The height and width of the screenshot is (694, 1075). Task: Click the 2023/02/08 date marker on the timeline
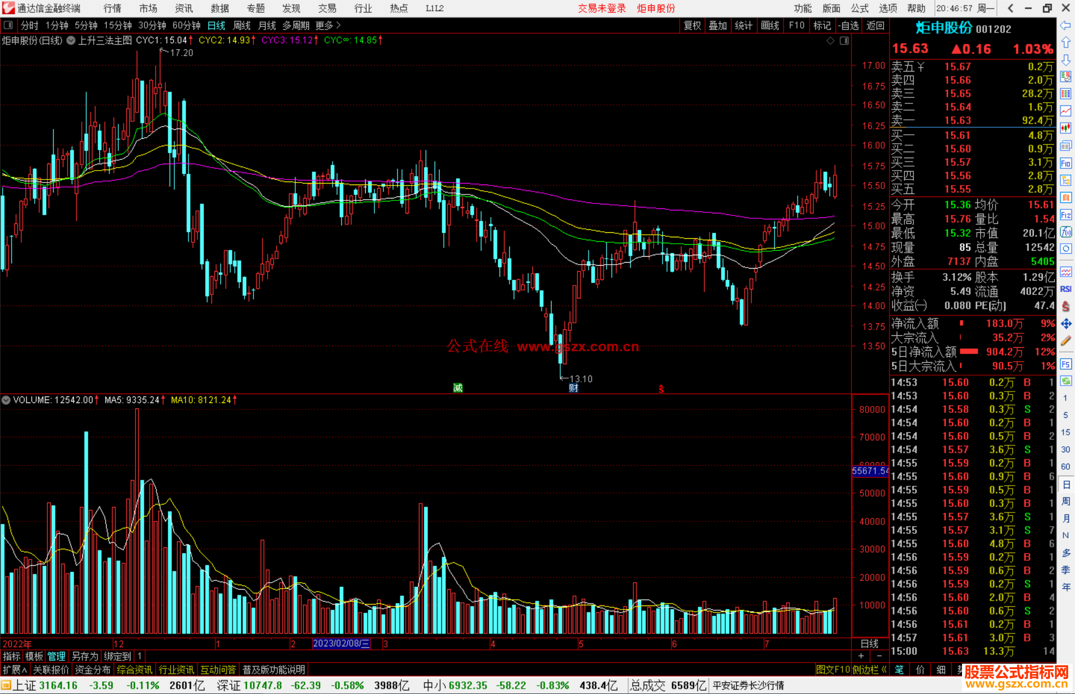tap(341, 643)
